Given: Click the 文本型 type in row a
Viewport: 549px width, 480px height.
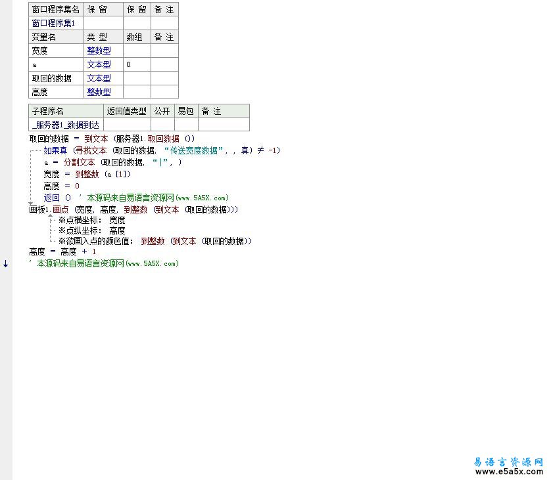Looking at the screenshot, I should click(99, 64).
